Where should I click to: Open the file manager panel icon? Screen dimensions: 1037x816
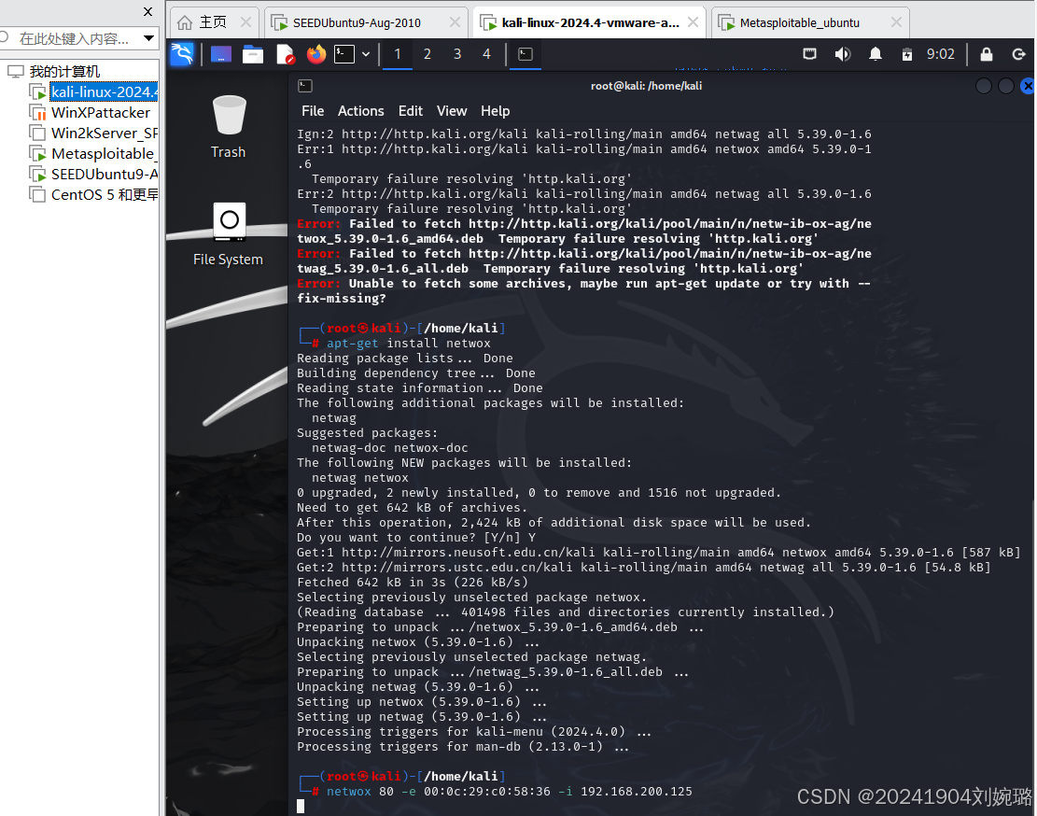[253, 54]
